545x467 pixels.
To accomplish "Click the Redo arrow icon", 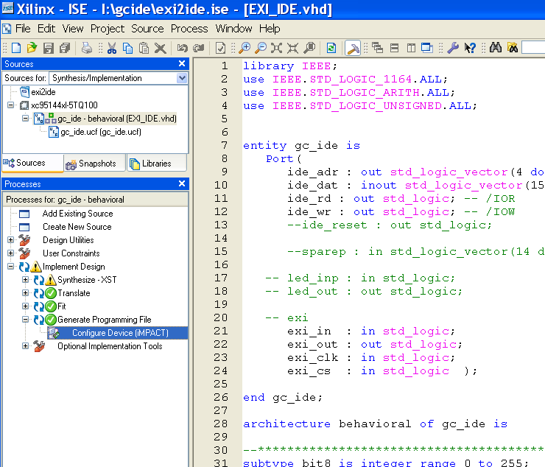I will point(199,48).
